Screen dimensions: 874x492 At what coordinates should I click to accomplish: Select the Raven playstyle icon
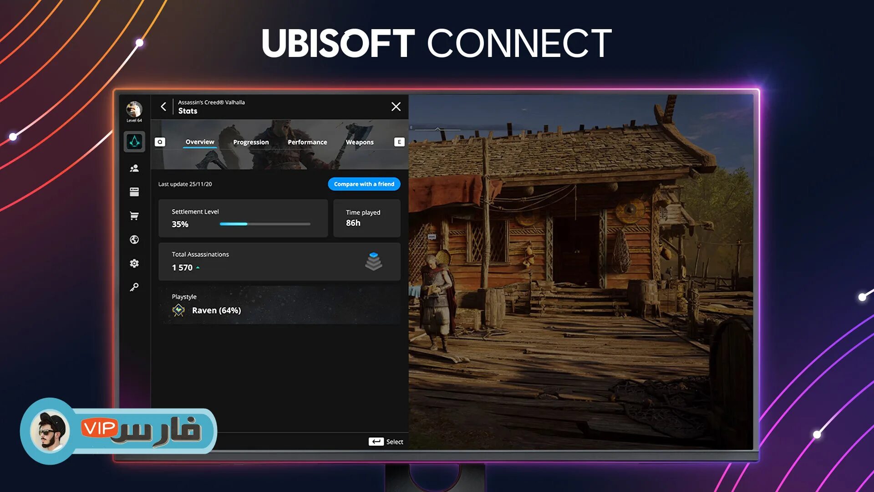(178, 310)
